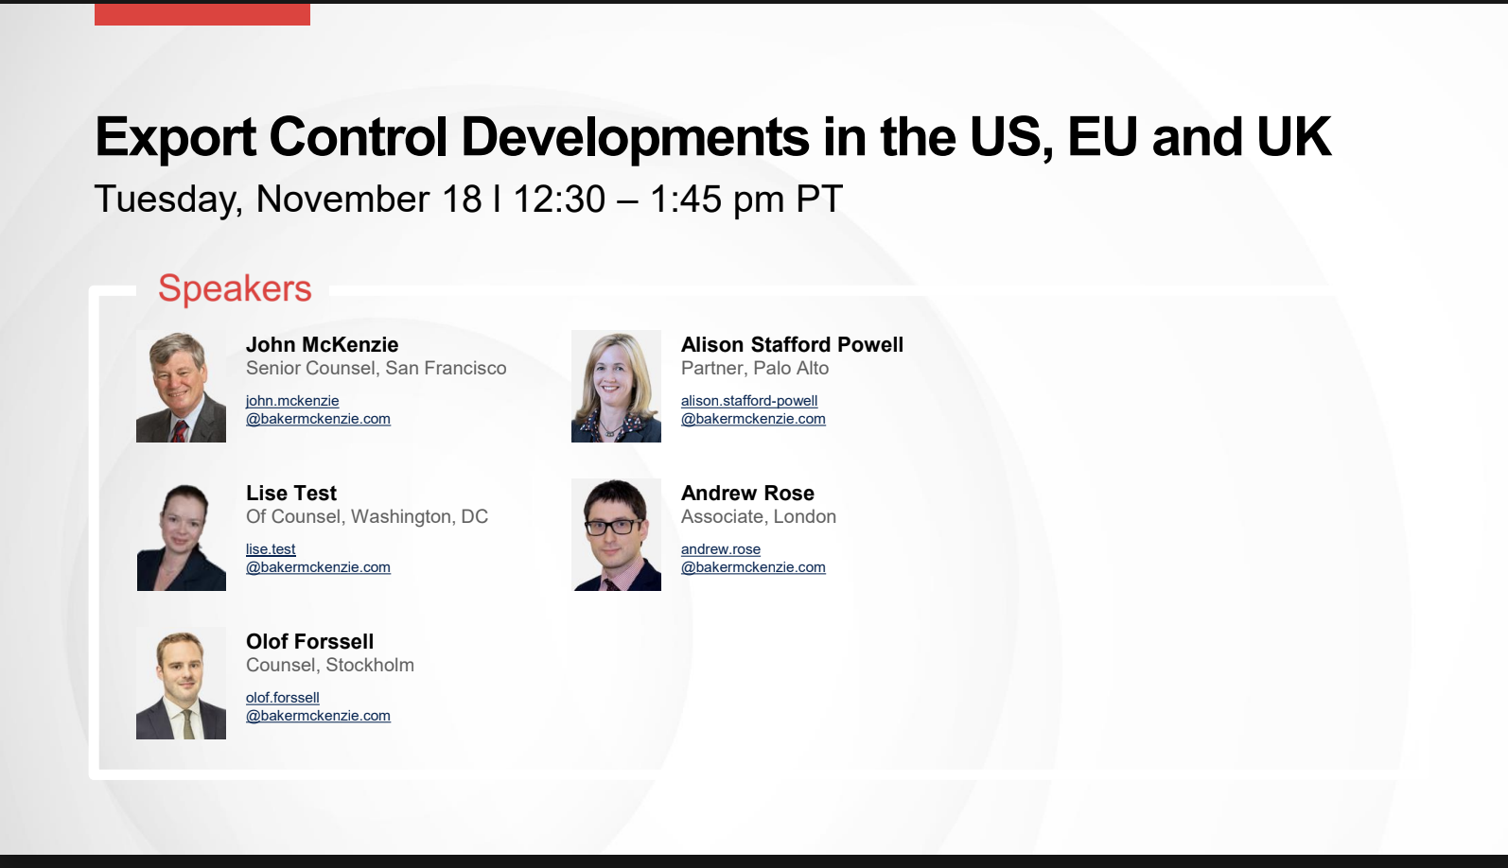Click 'Counsel, Stockholm' text

click(330, 666)
